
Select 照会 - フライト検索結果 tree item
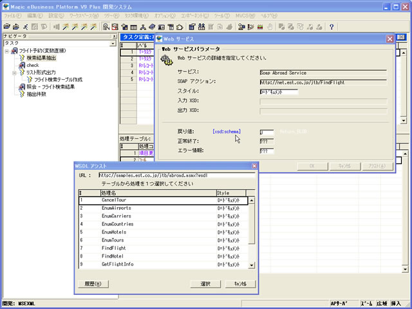coord(50,87)
